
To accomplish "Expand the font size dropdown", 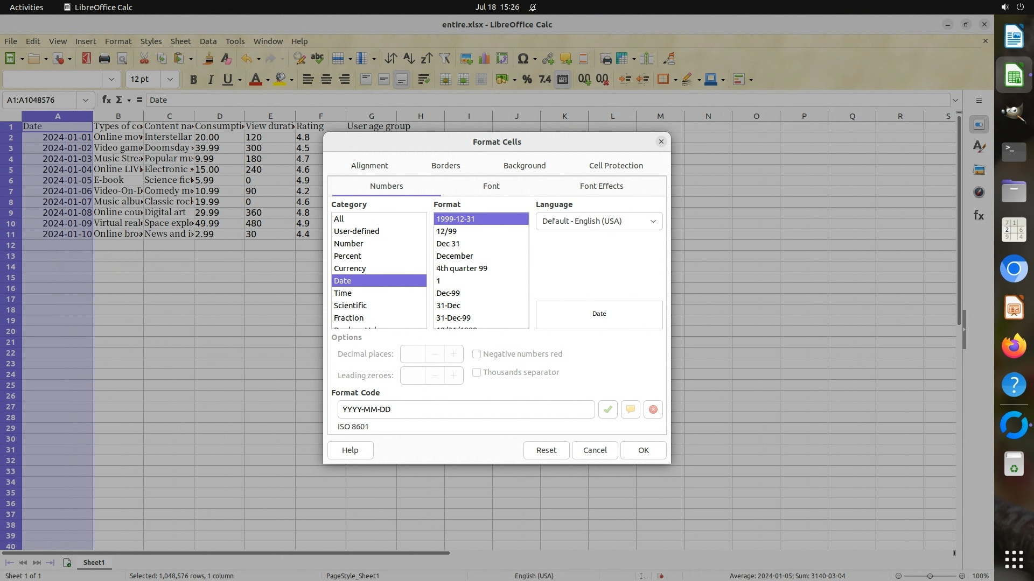I will pyautogui.click(x=170, y=80).
